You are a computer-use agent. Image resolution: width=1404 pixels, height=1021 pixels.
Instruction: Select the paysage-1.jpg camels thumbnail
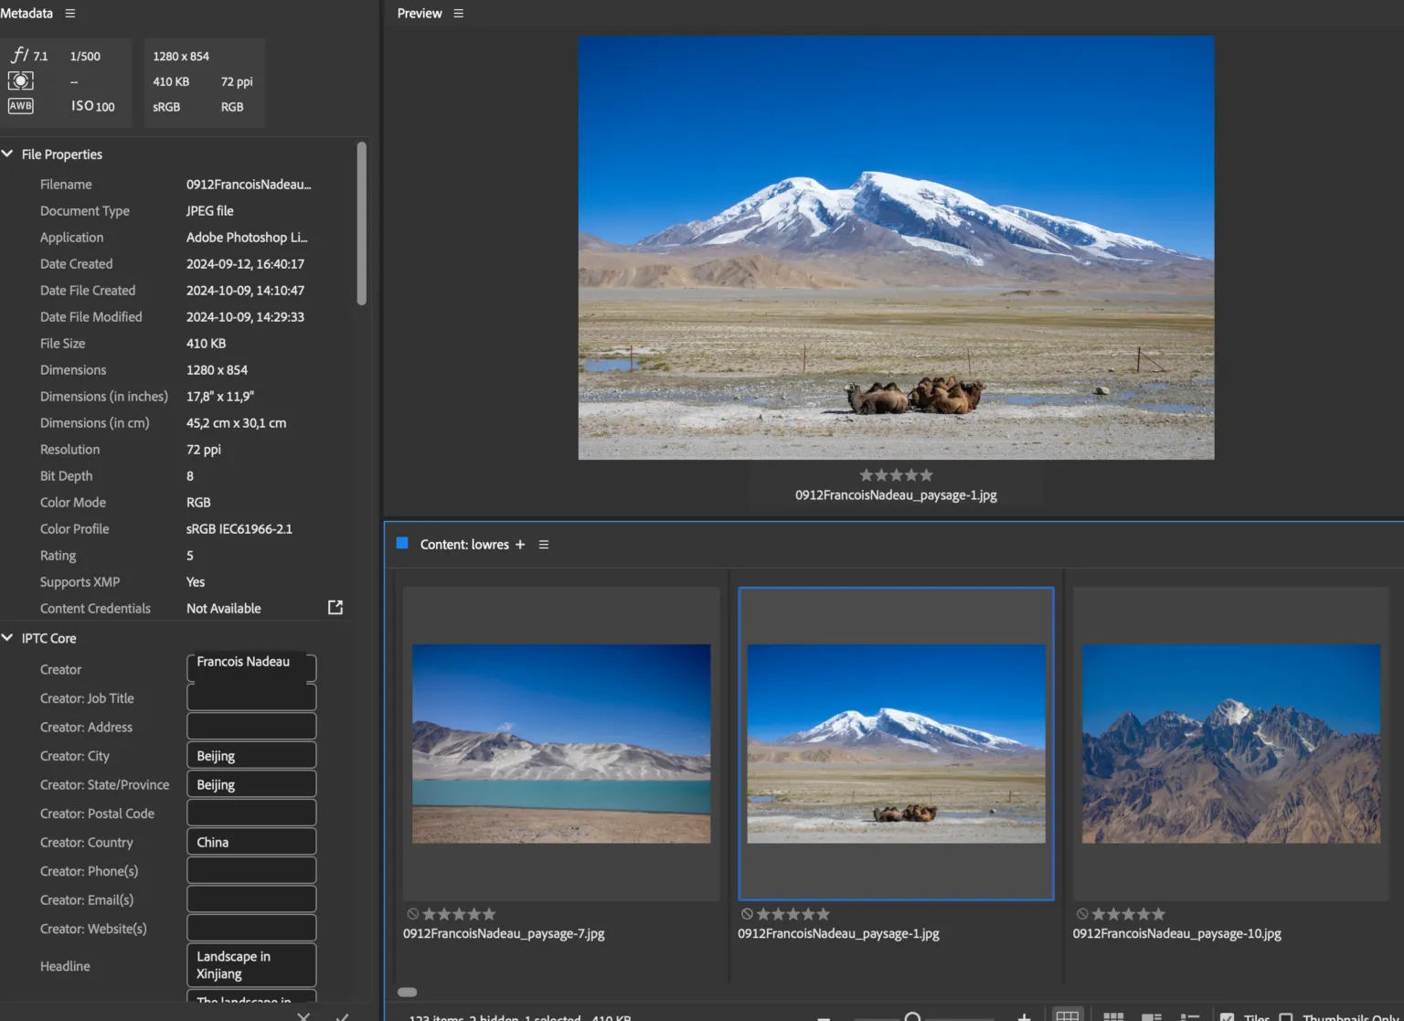[896, 744]
